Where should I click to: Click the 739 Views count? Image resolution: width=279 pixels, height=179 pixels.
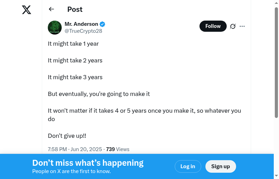118,149
